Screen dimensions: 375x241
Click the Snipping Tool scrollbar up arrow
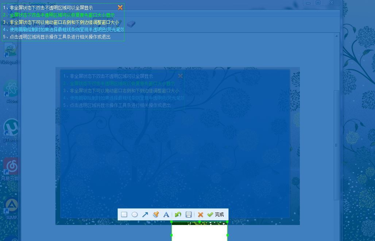tap(337, 36)
